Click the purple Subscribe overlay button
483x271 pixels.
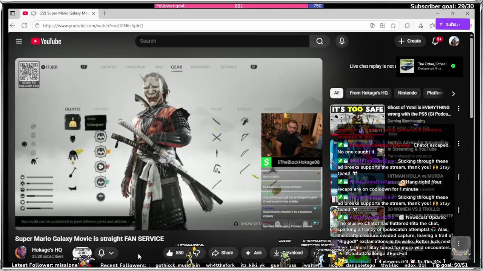pyautogui.click(x=453, y=24)
